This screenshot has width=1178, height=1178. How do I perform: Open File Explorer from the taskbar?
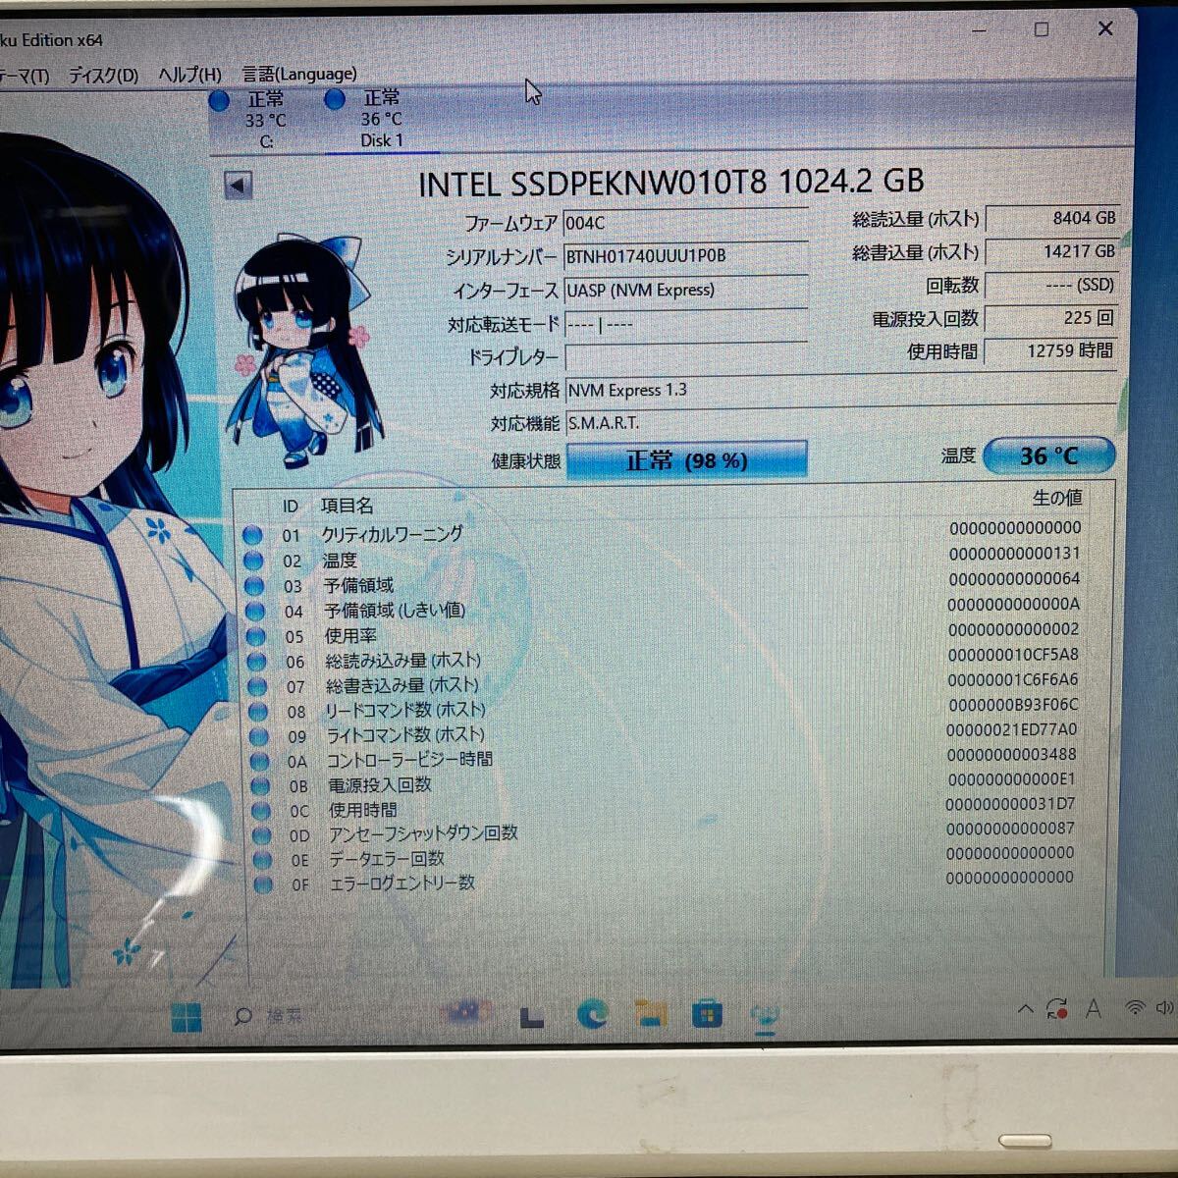(x=650, y=1014)
